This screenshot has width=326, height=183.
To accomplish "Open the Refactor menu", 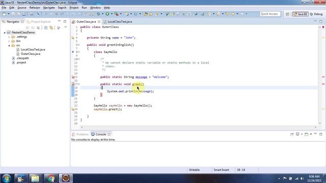I will 35,8.
